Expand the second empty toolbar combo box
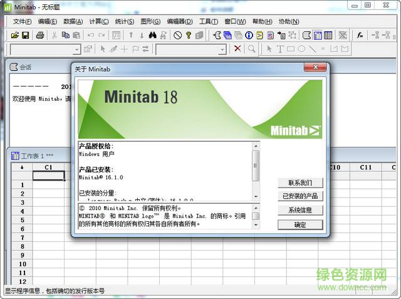Image resolution: width=401 pixels, height=299 pixels. pyautogui.click(x=222, y=50)
